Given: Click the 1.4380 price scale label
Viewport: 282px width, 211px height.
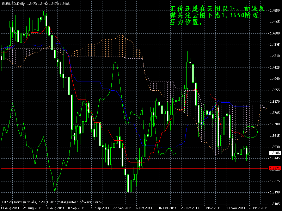Looking at the screenshot, I should click(x=275, y=33).
